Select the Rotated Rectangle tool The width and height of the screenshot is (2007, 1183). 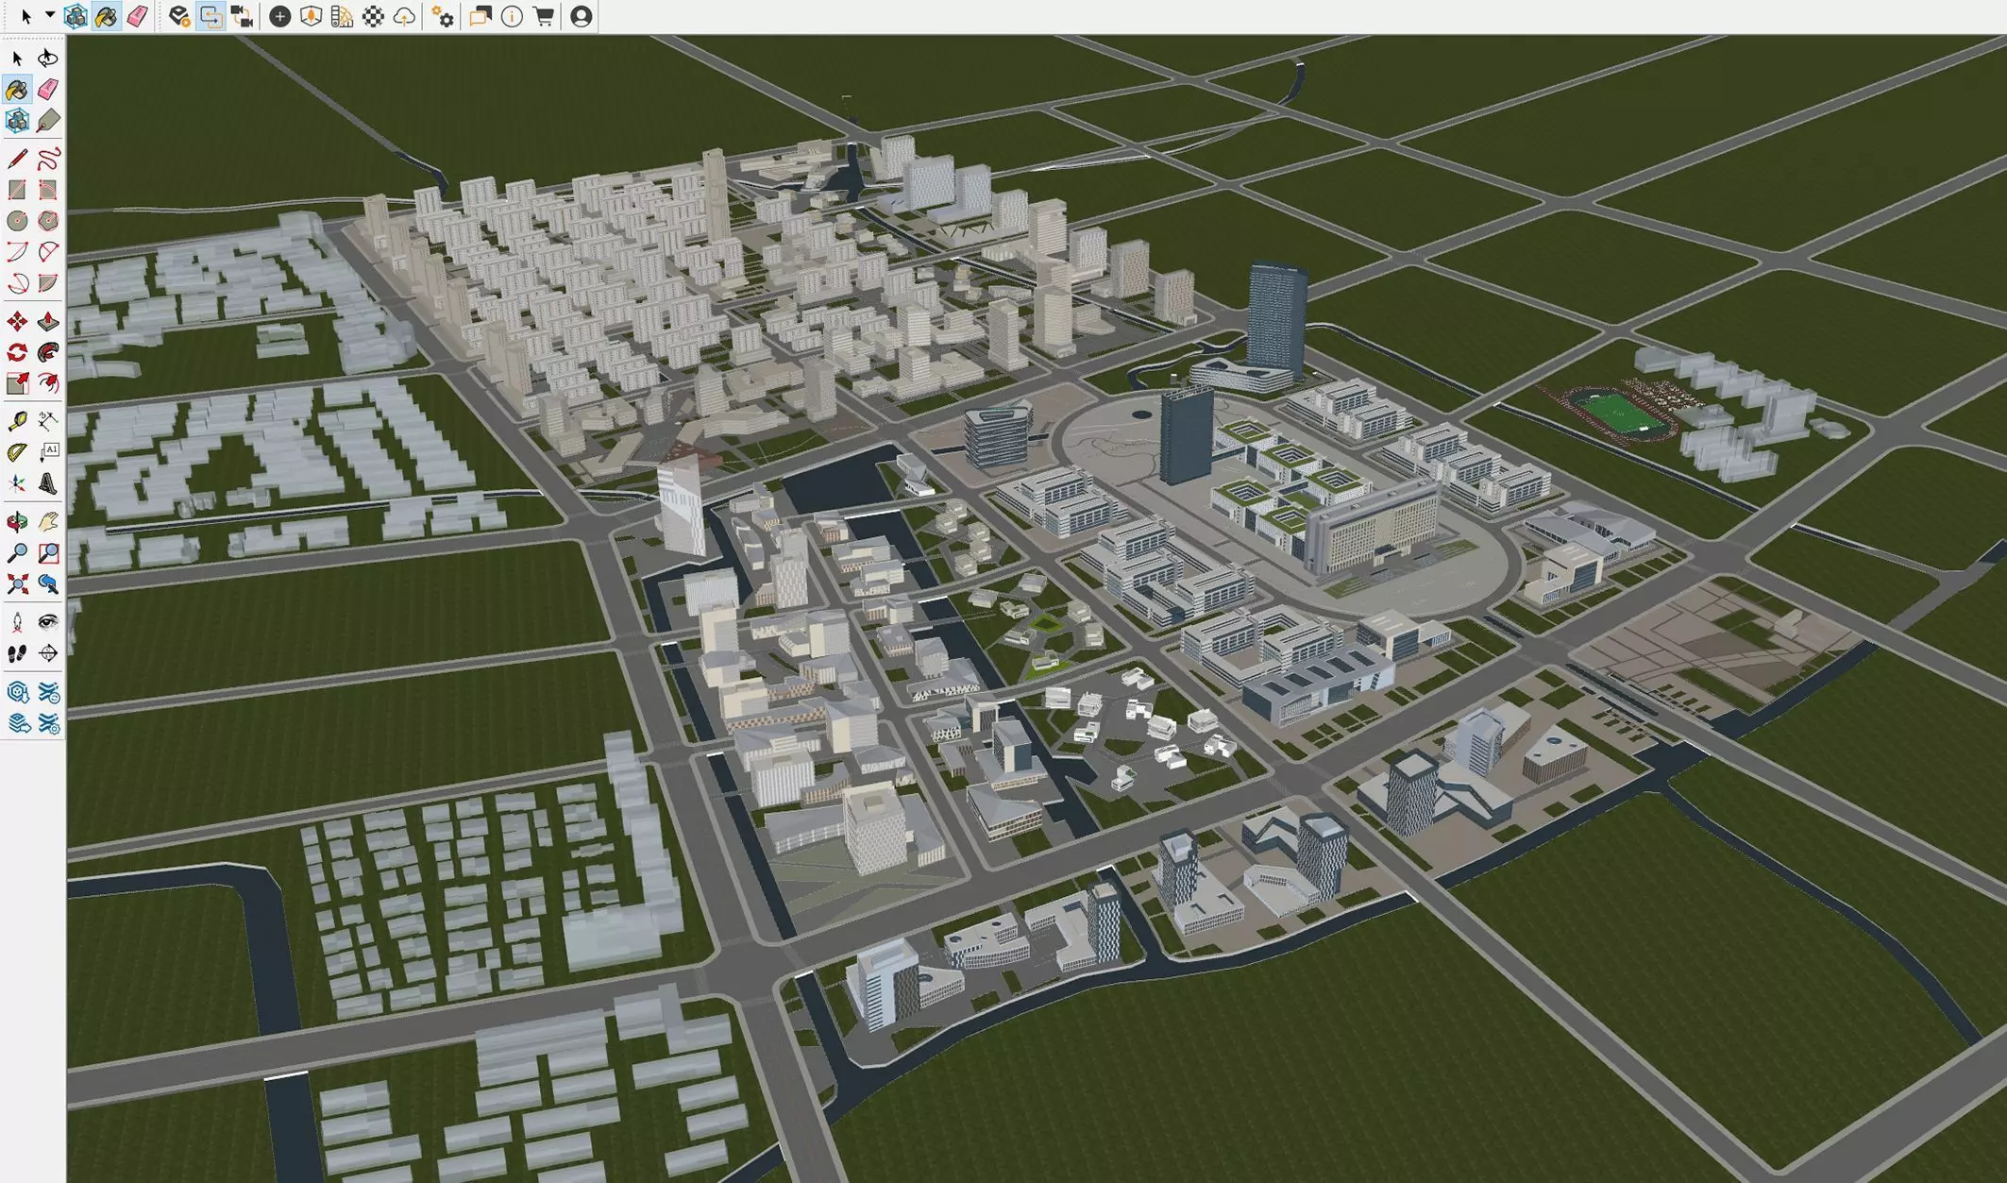[47, 190]
